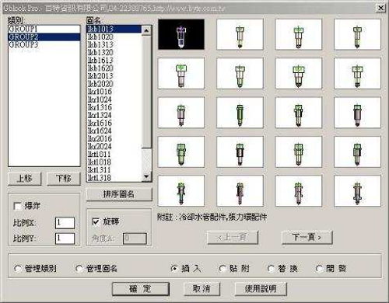The width and height of the screenshot is (389, 303).
Task: Choose the 插入 (insert) radio option
Action: pos(174,269)
